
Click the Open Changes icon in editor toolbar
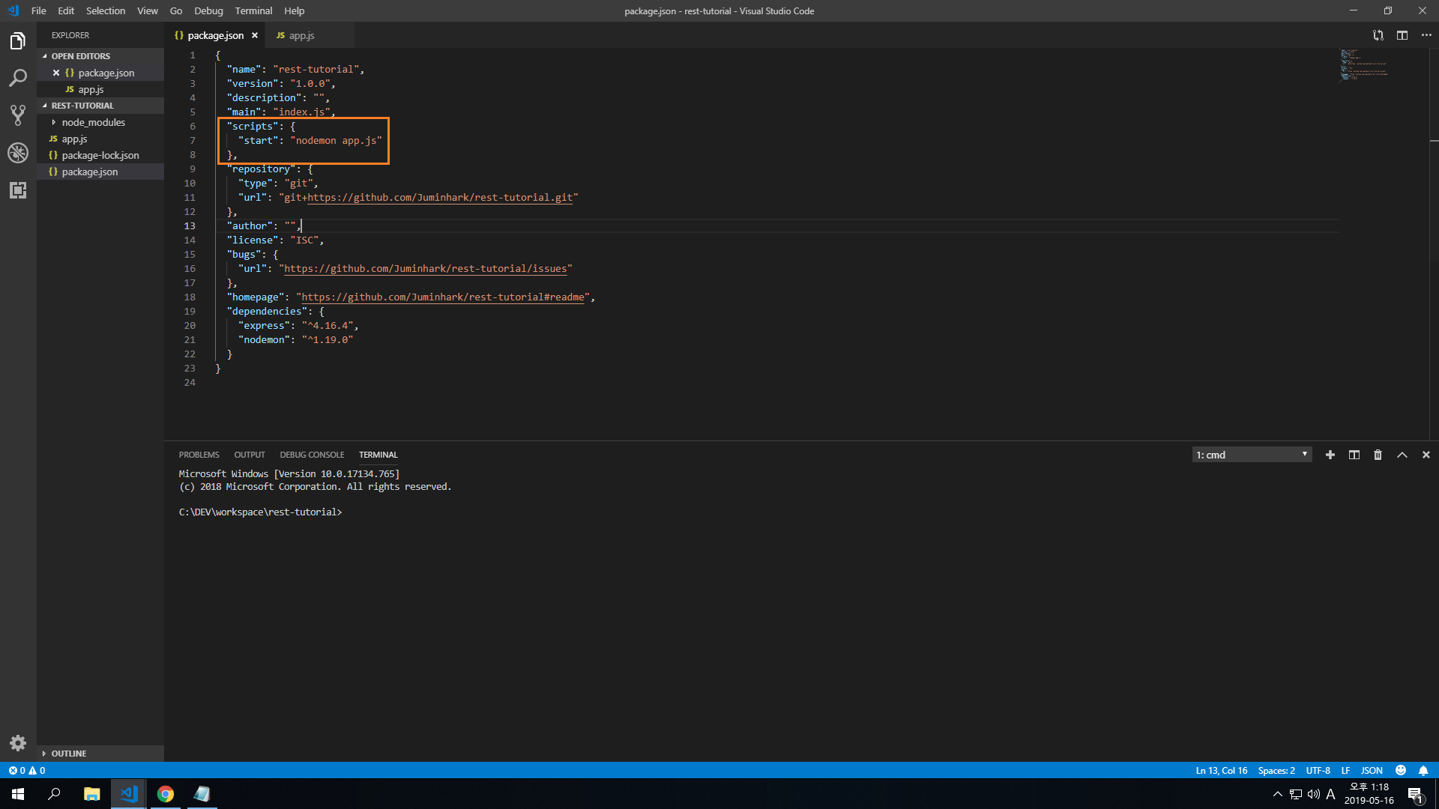coord(1378,35)
